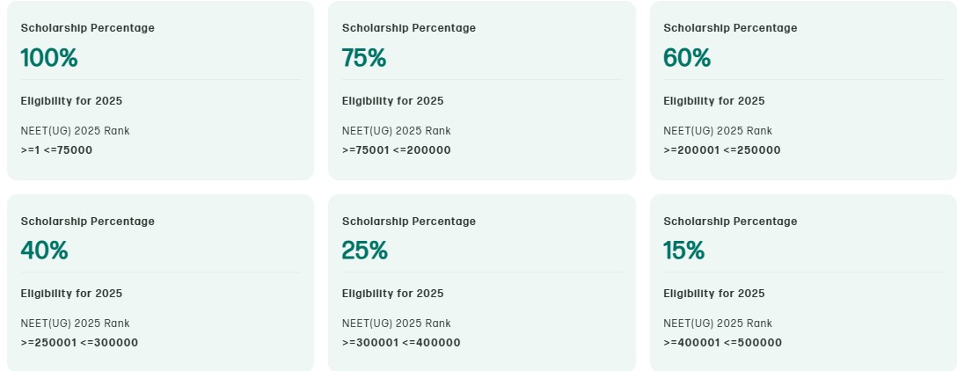Click the rank range ">=1 <=75000"

coord(56,149)
